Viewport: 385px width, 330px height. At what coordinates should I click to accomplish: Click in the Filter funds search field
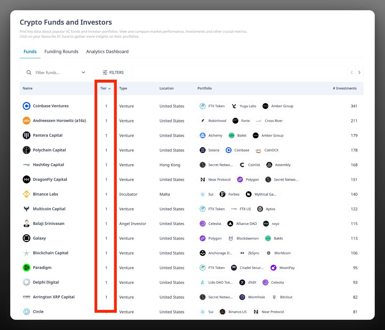click(57, 73)
